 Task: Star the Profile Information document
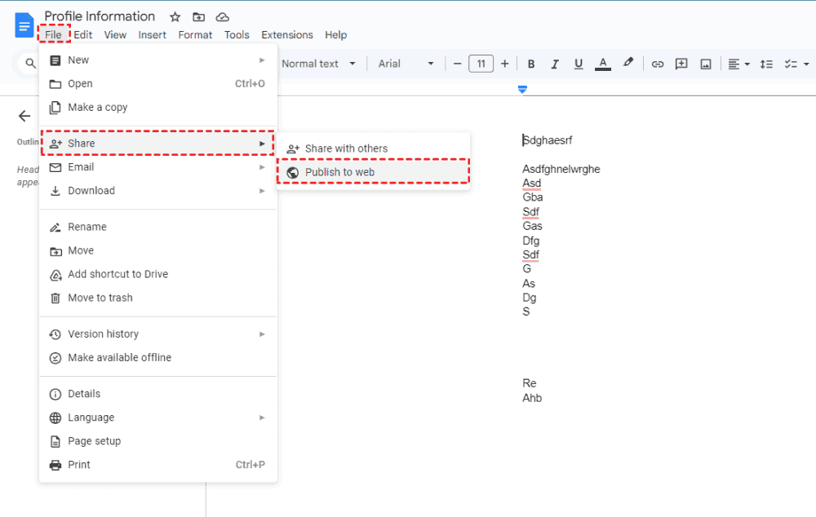point(175,17)
